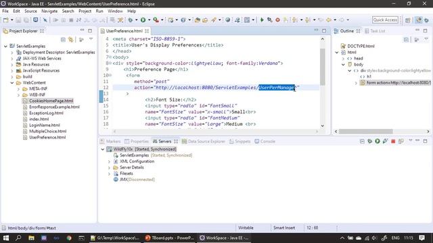Click the Skip All Breakpoints icon
This screenshot has width=433, height=243.
click(x=45, y=20)
